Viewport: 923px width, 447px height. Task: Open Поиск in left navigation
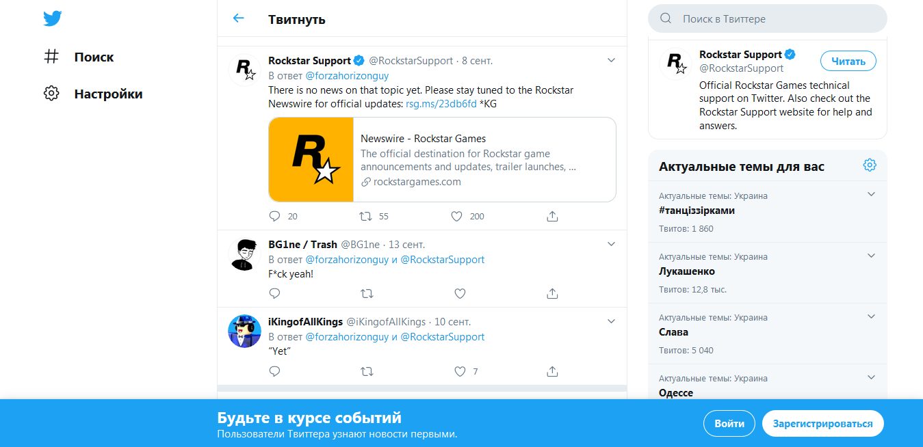pos(94,57)
